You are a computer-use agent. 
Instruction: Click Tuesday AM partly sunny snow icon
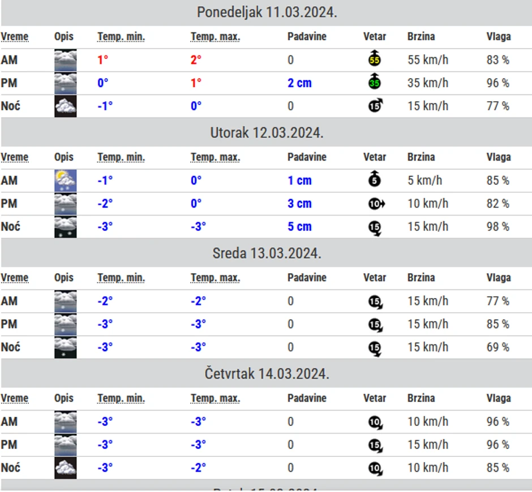click(66, 180)
